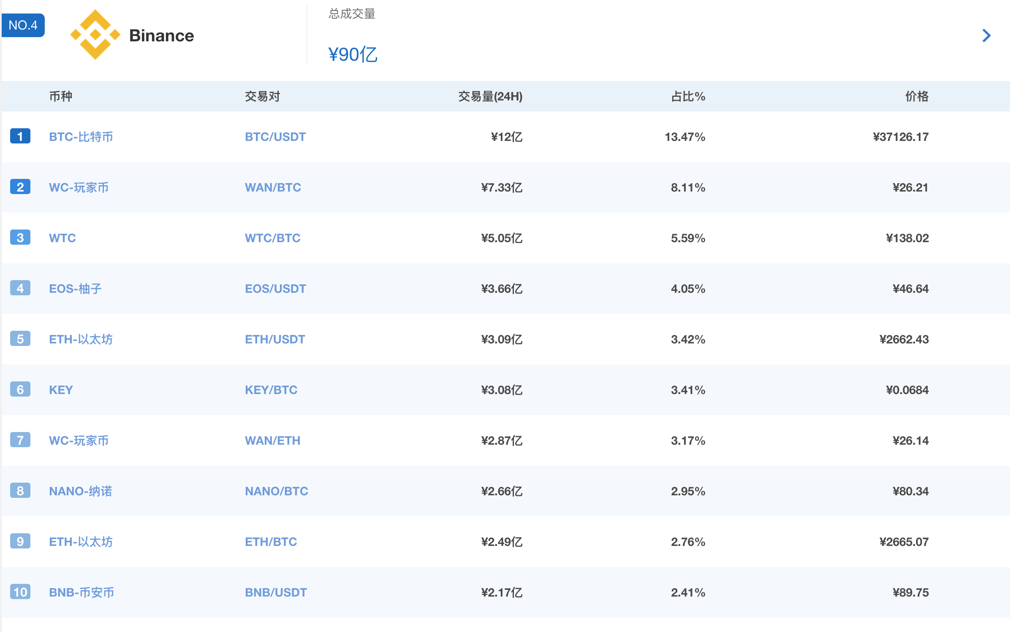The image size is (1010, 632).
Task: Click rank badge number 3
Action: point(20,238)
